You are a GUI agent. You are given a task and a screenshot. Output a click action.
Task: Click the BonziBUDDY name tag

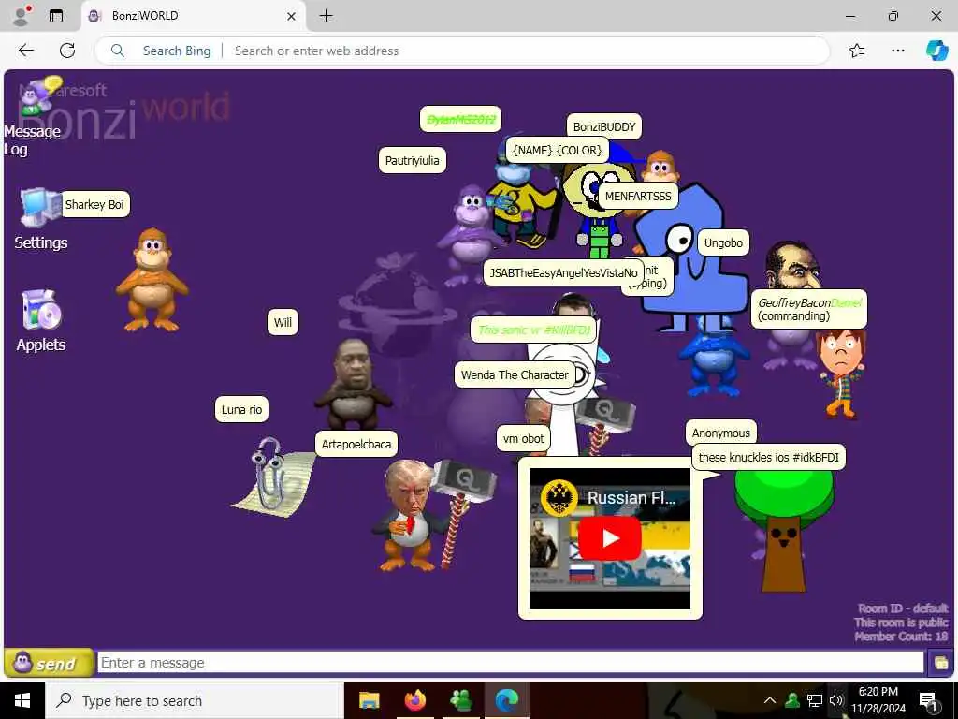[x=604, y=126]
